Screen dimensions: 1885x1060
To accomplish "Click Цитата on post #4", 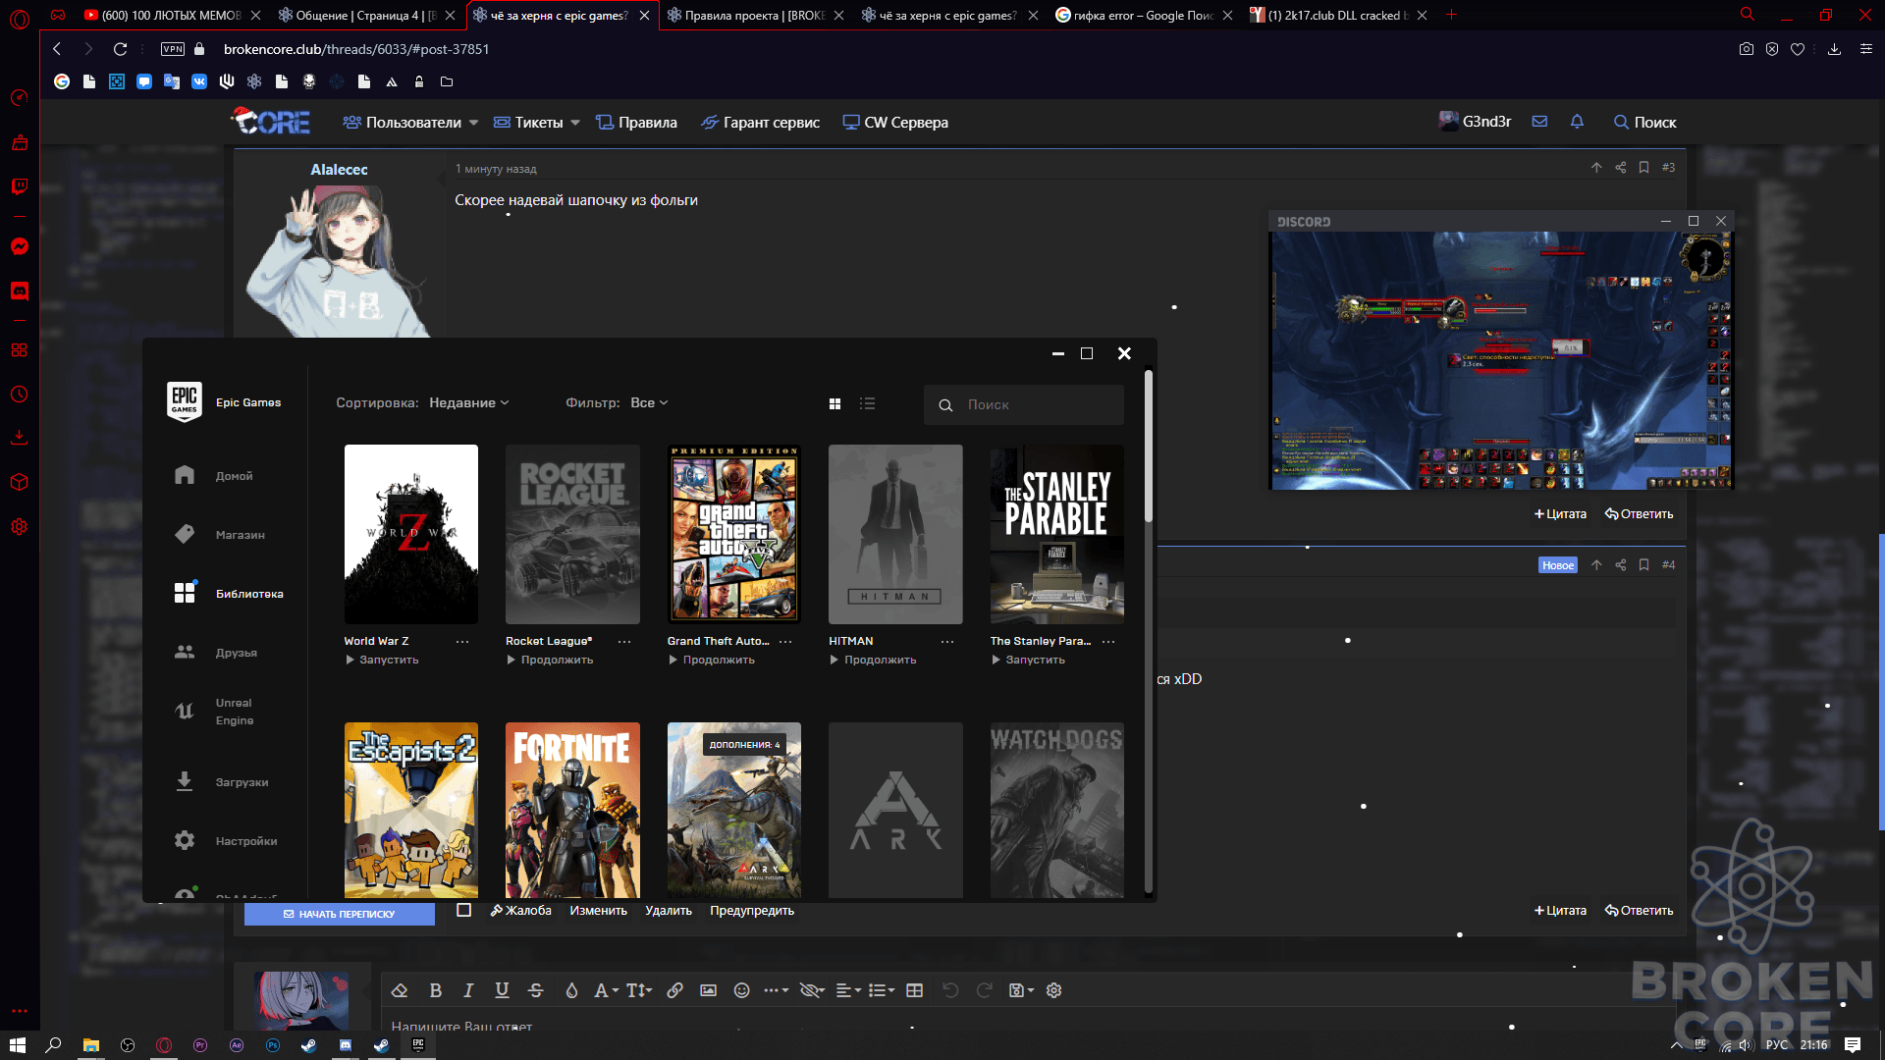I will coord(1560,911).
